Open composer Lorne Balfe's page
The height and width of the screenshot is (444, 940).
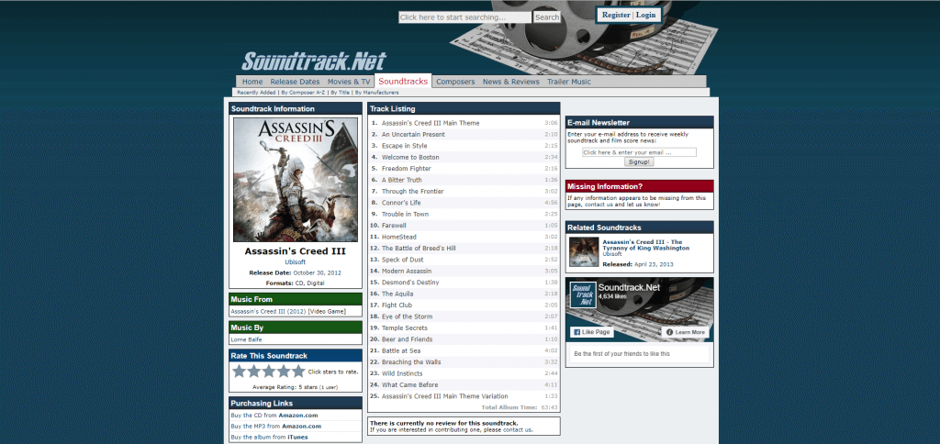point(246,339)
